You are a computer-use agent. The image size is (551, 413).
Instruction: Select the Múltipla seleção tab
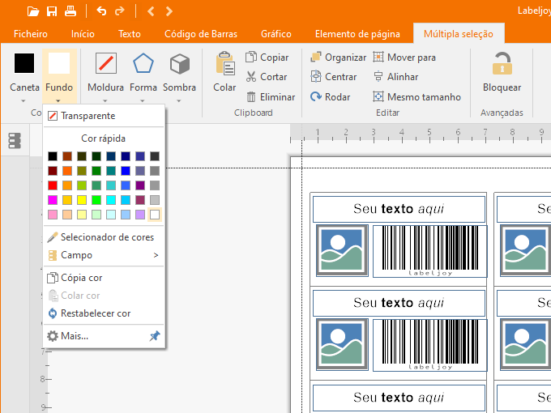coord(459,34)
